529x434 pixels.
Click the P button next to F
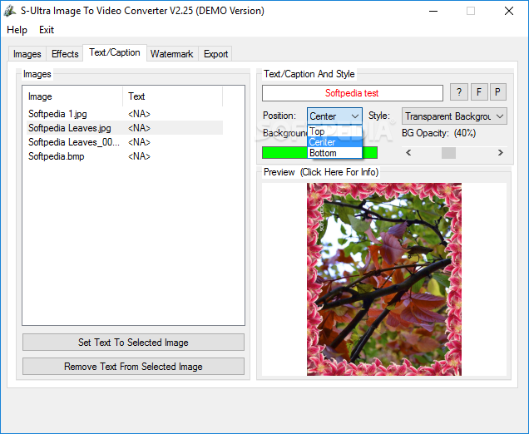tap(497, 92)
